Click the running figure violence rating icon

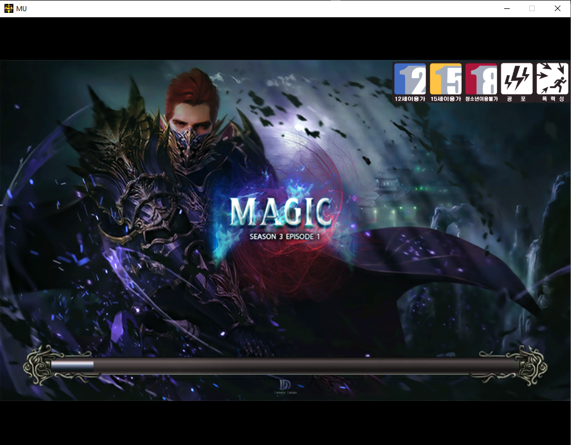pyautogui.click(x=552, y=79)
